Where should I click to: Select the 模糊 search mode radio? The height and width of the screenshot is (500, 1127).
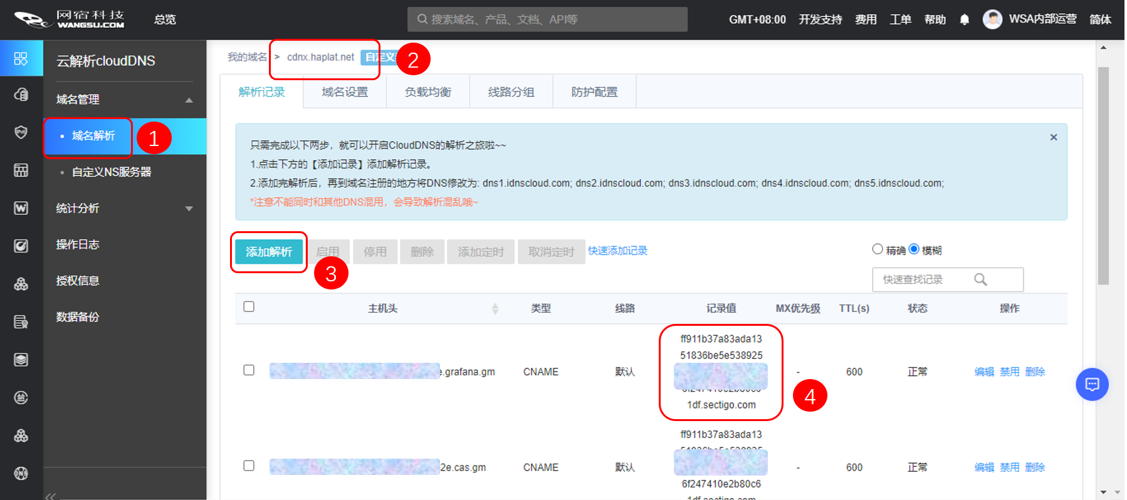[x=914, y=249]
